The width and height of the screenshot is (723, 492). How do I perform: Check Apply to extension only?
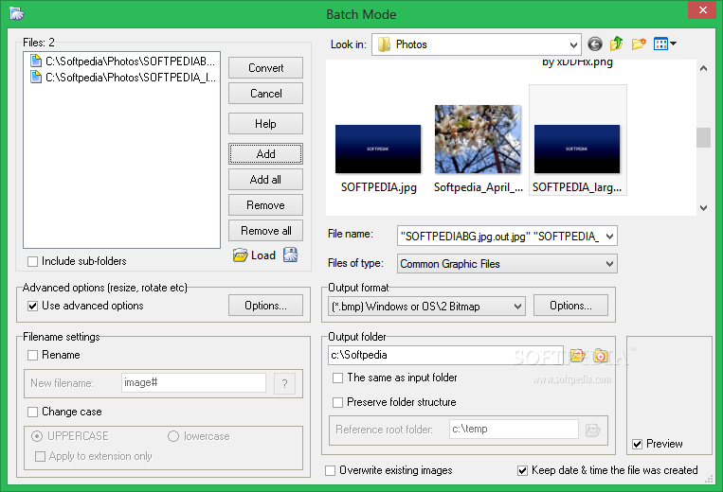(41, 456)
